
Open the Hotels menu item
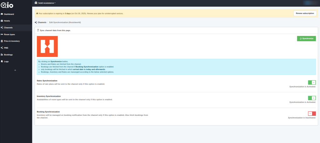(x=7, y=21)
